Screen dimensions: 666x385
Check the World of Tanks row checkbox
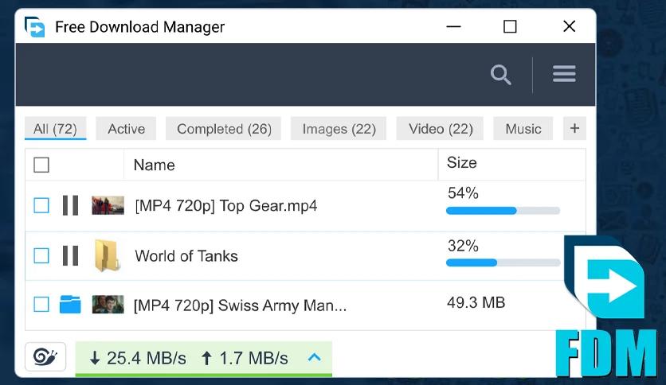[41, 255]
